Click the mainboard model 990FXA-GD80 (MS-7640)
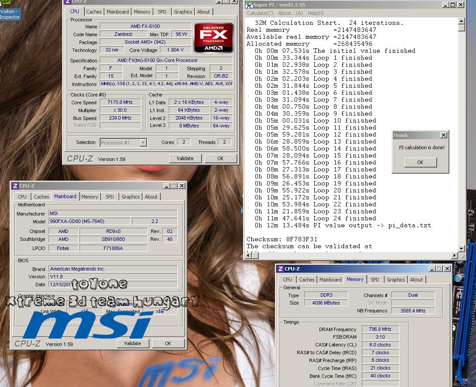 point(90,221)
